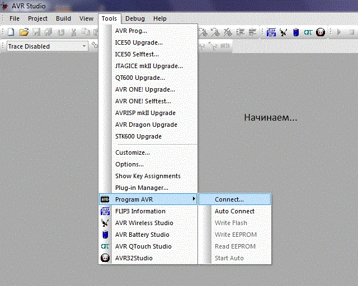
Task: Click FLIP3 icon in the Tools menu
Action: 105,211
